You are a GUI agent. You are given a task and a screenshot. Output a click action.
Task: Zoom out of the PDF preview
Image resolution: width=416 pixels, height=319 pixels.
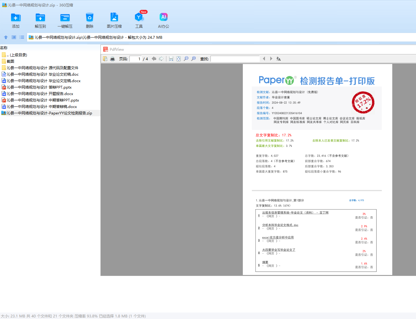point(186,59)
